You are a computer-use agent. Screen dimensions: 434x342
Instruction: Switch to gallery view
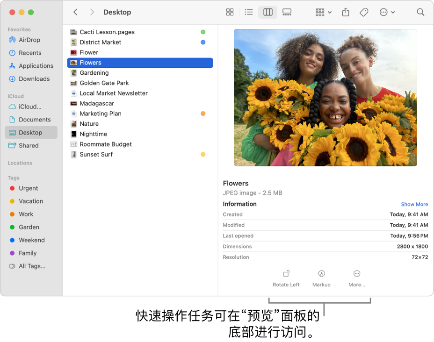[287, 12]
